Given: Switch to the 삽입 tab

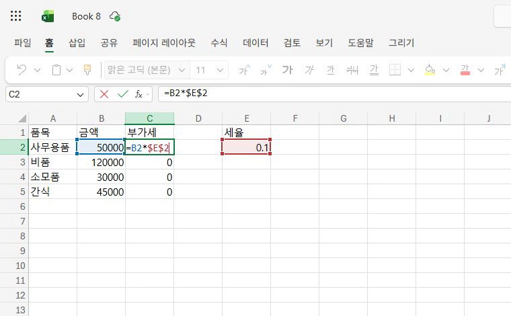Looking at the screenshot, I should tap(77, 42).
